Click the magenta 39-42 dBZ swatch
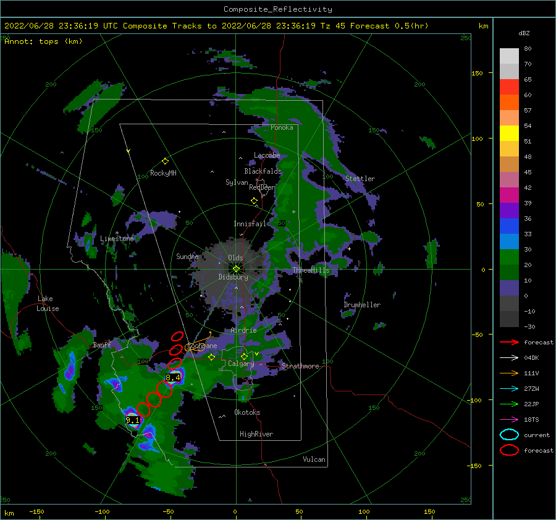The width and height of the screenshot is (556, 520). [x=509, y=195]
